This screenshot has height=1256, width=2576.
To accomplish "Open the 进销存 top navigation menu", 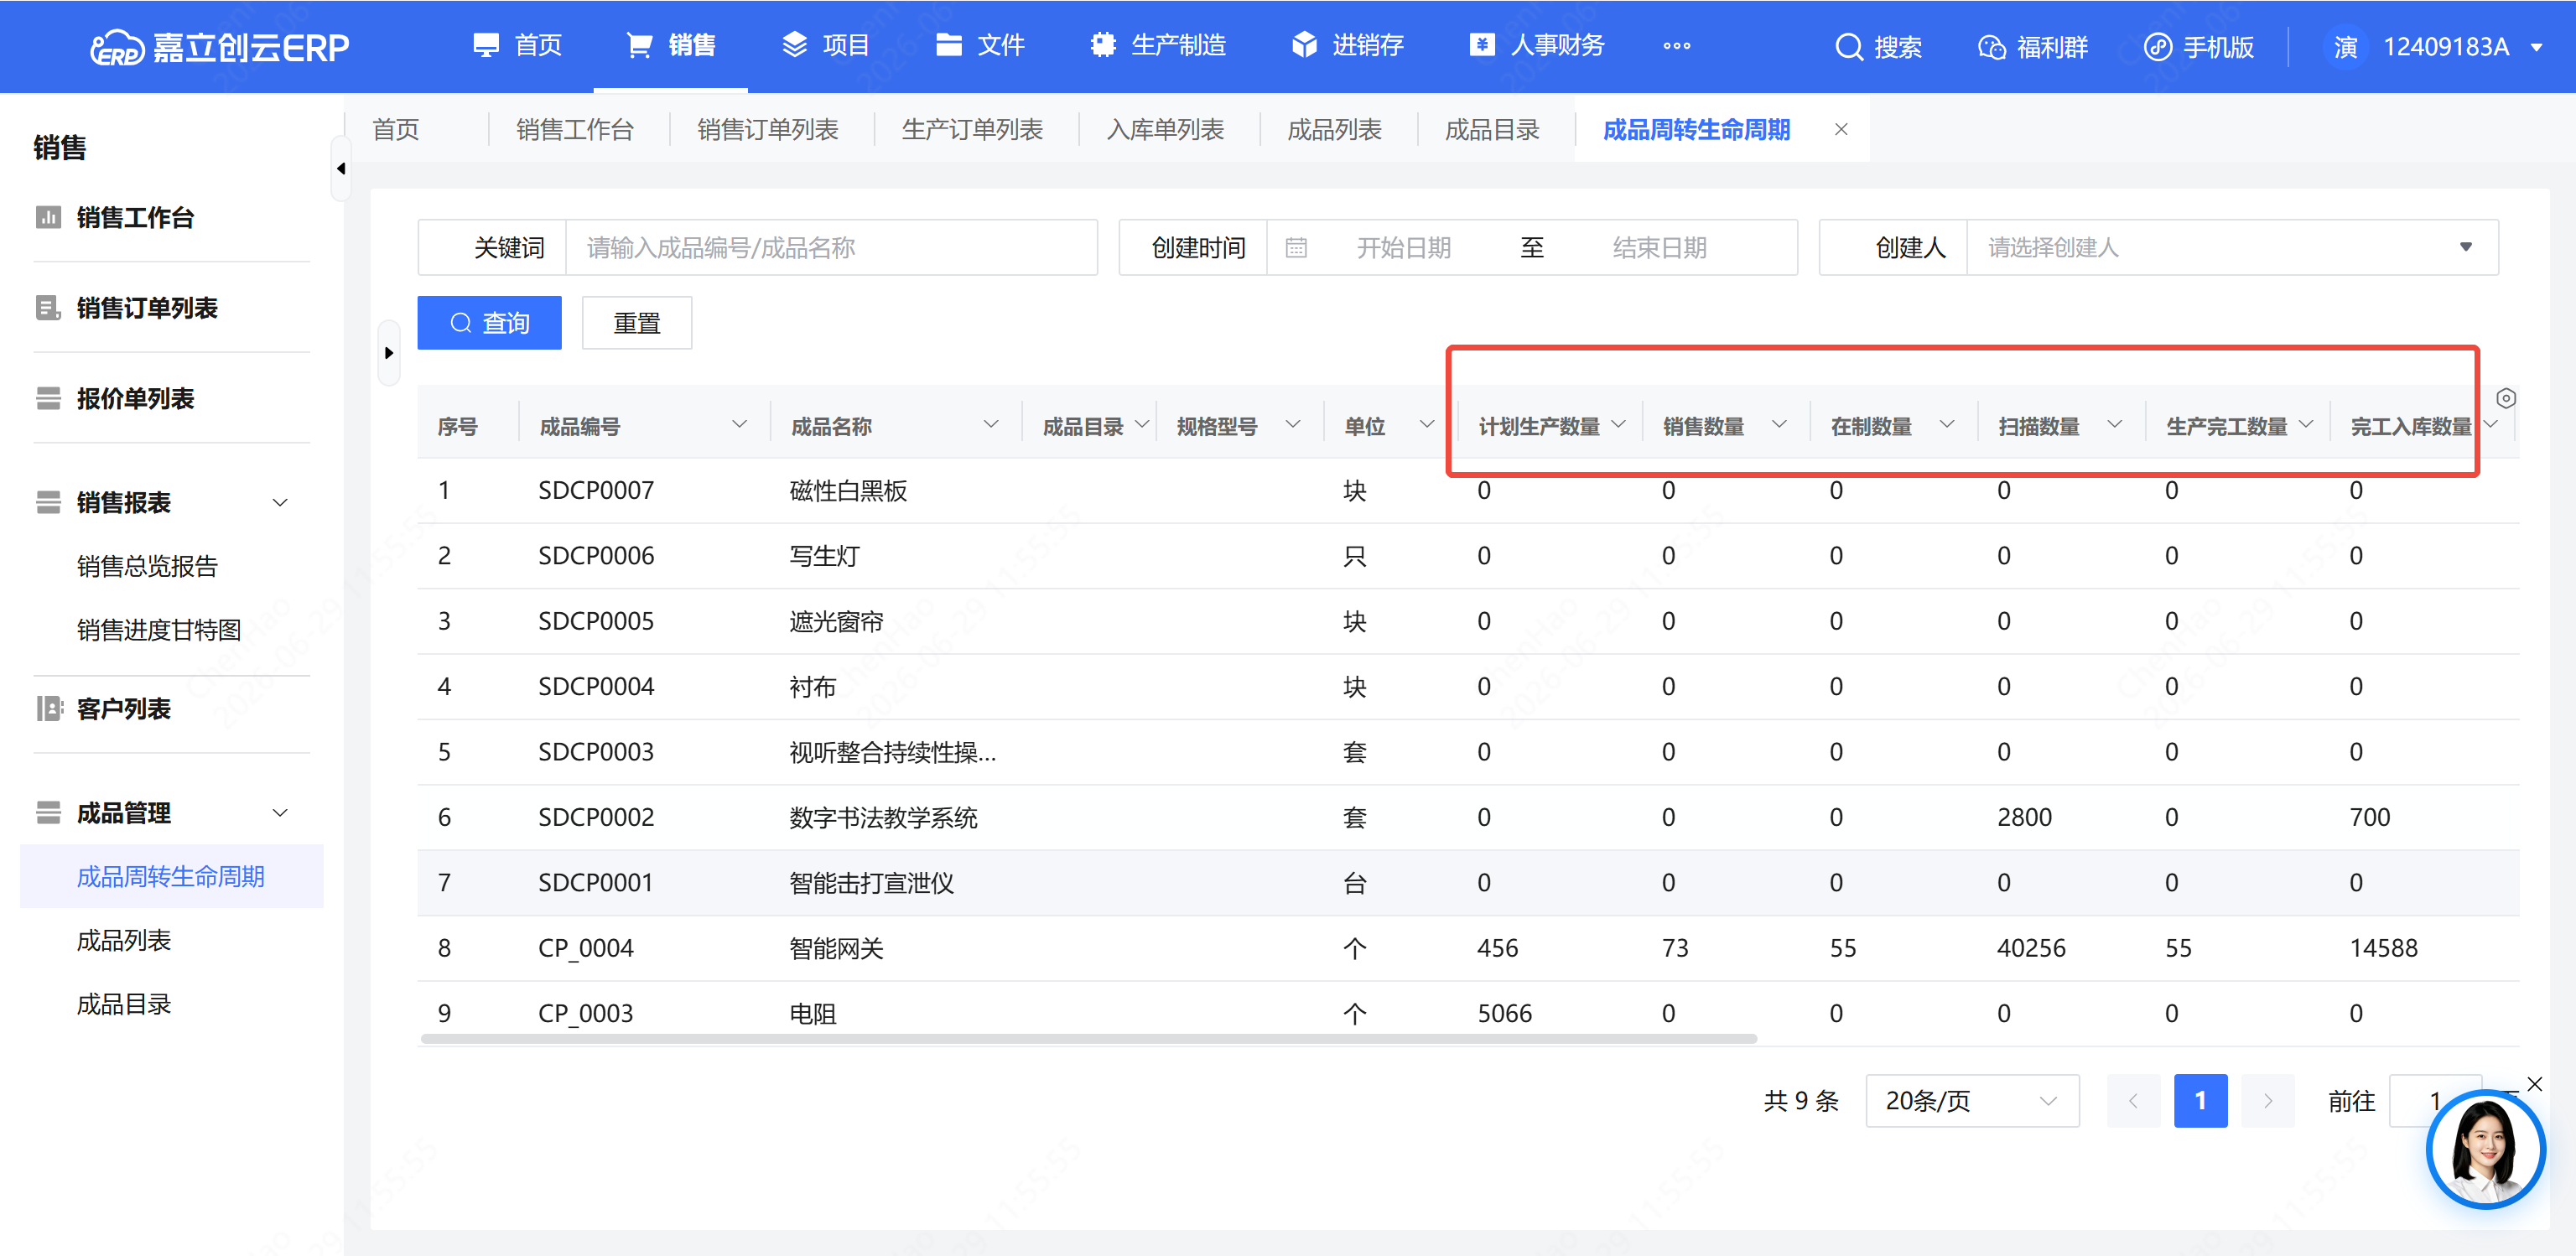I will [1347, 45].
